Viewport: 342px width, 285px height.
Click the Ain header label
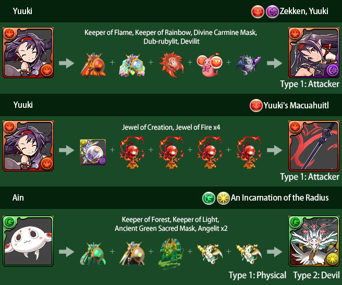pos(18,198)
